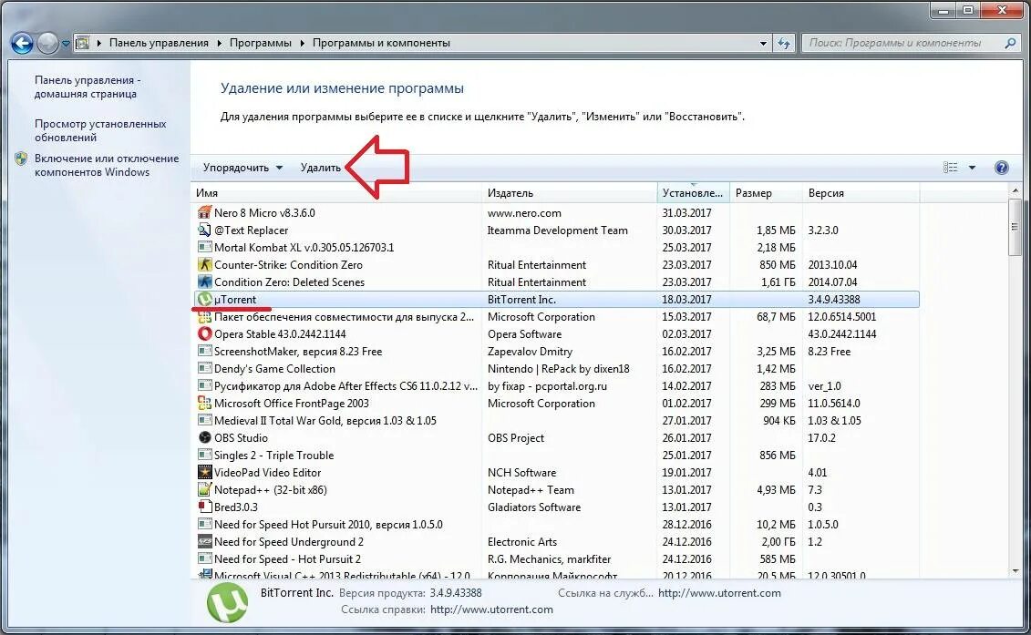Screen dimensions: 1031x635
Task: Open the view options dropdown arrow
Action: point(972,168)
